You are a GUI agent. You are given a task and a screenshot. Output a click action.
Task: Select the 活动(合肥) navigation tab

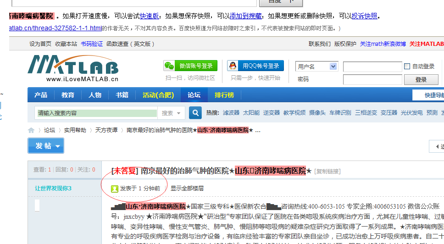[158, 95]
